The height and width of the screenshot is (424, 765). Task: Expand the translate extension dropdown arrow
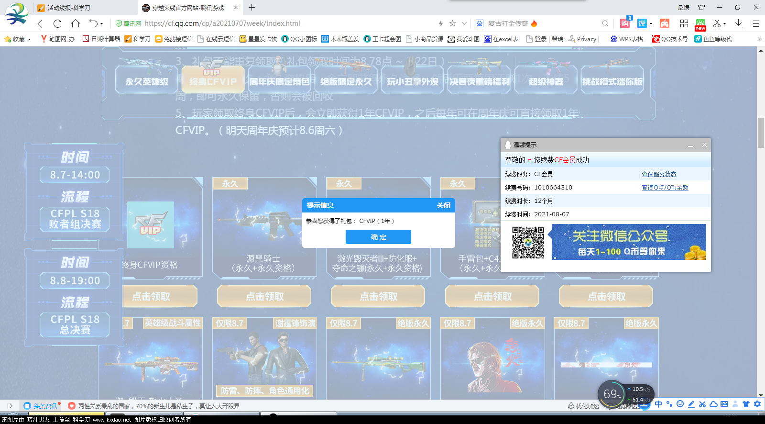[651, 24]
